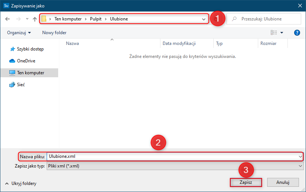Collapse folders with Ukryj foldery
306x192 pixels.
(x=21, y=183)
